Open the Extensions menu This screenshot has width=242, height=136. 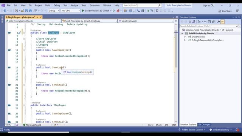(95, 5)
